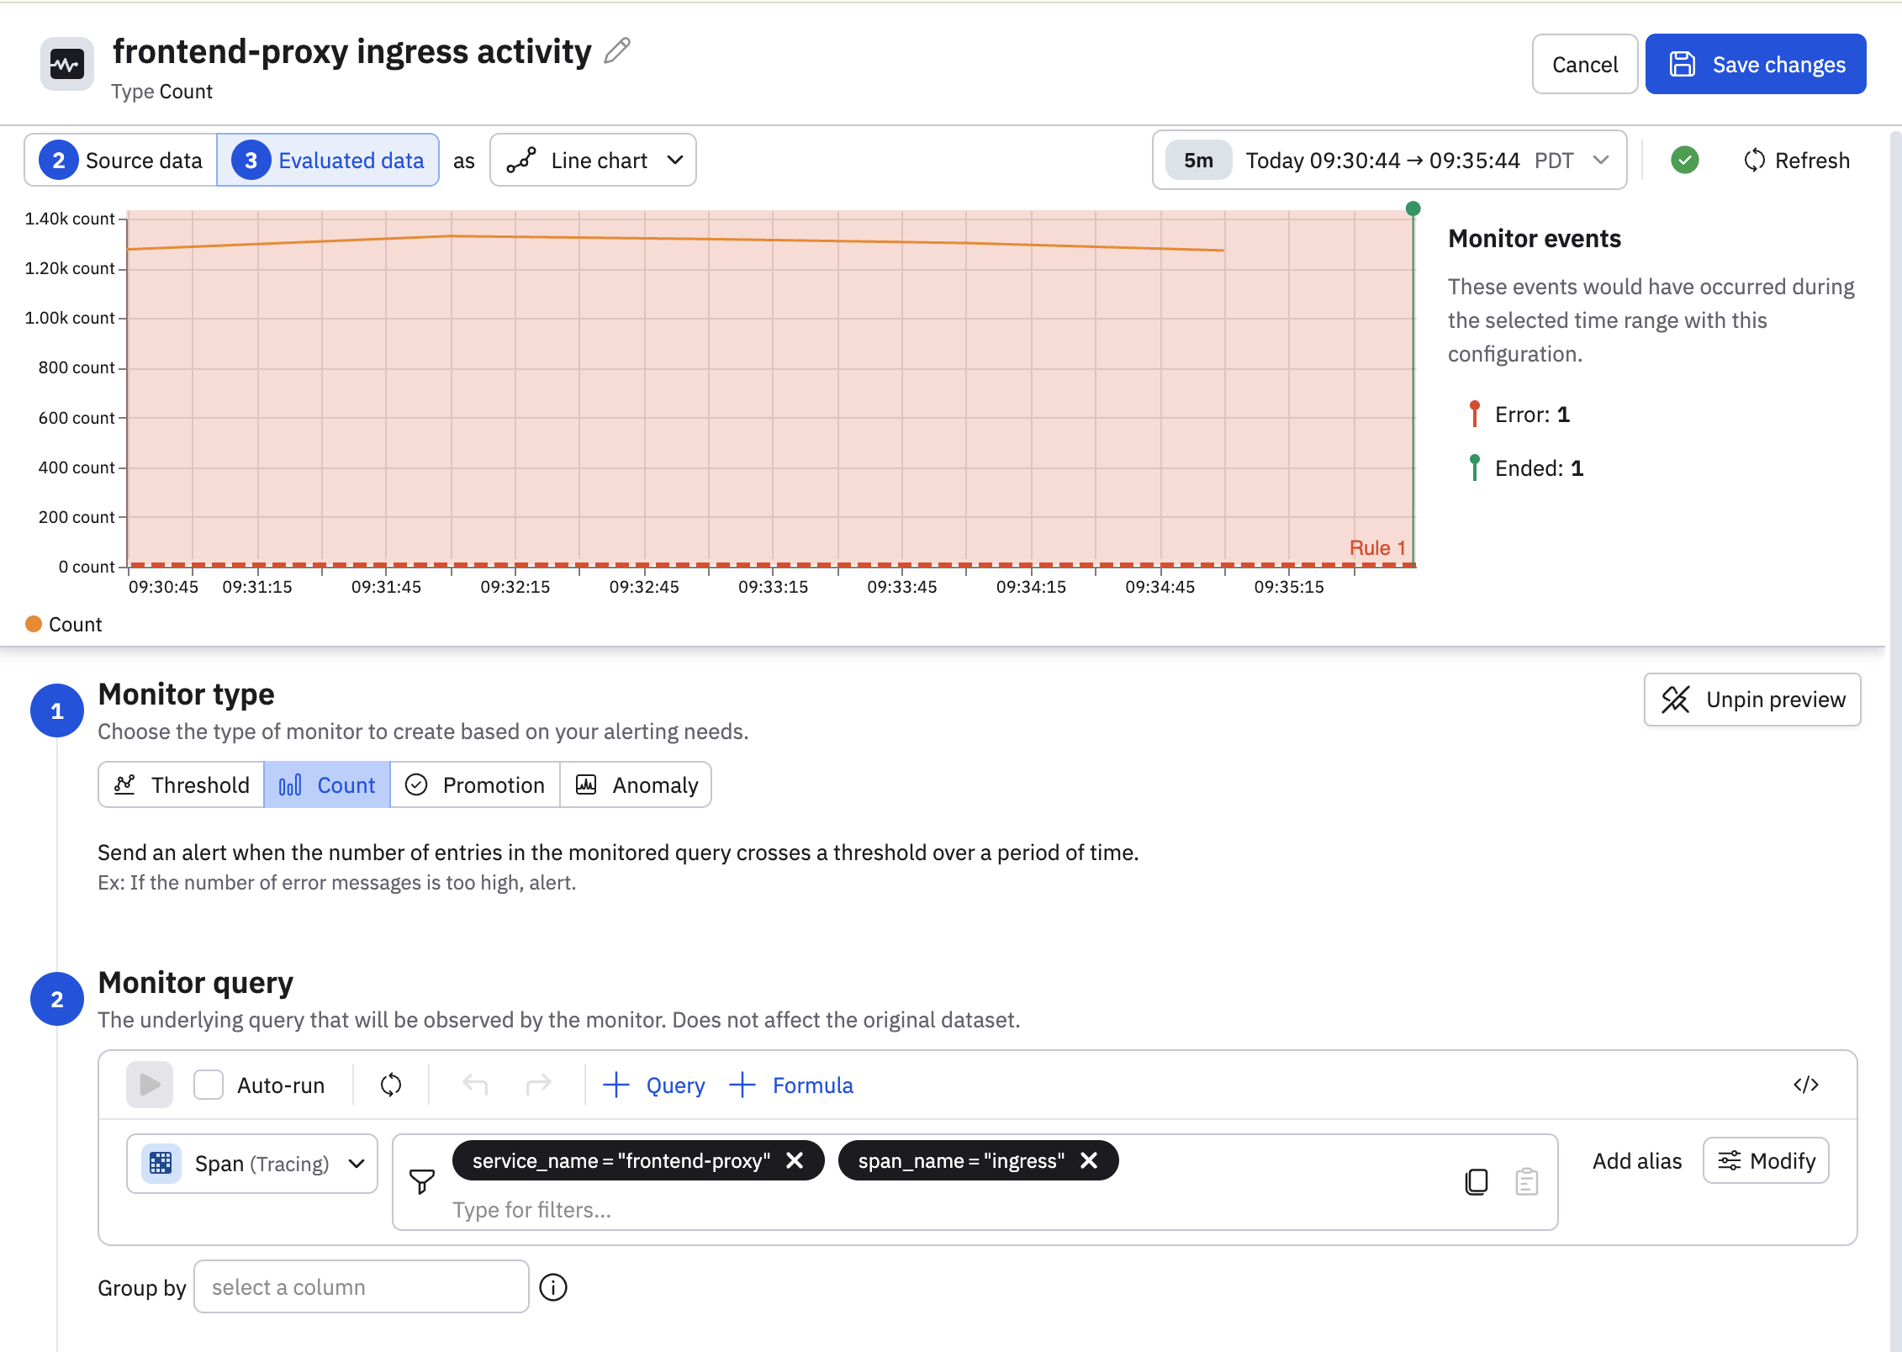Expand the time range picker dropdown

tap(1600, 160)
